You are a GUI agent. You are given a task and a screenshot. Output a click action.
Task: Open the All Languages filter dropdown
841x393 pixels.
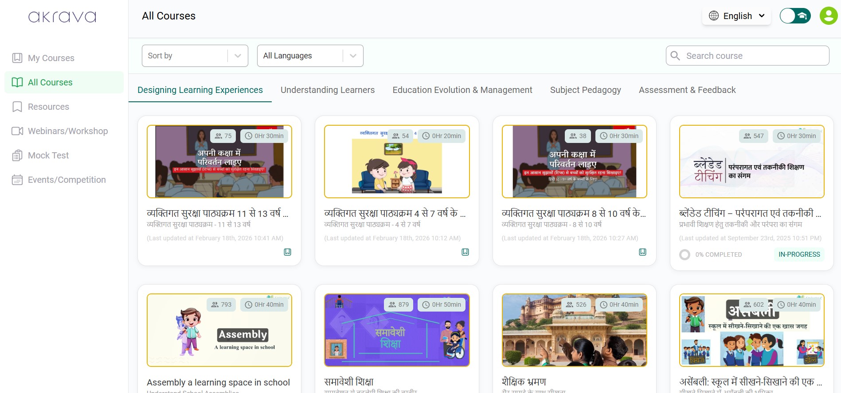(x=310, y=56)
